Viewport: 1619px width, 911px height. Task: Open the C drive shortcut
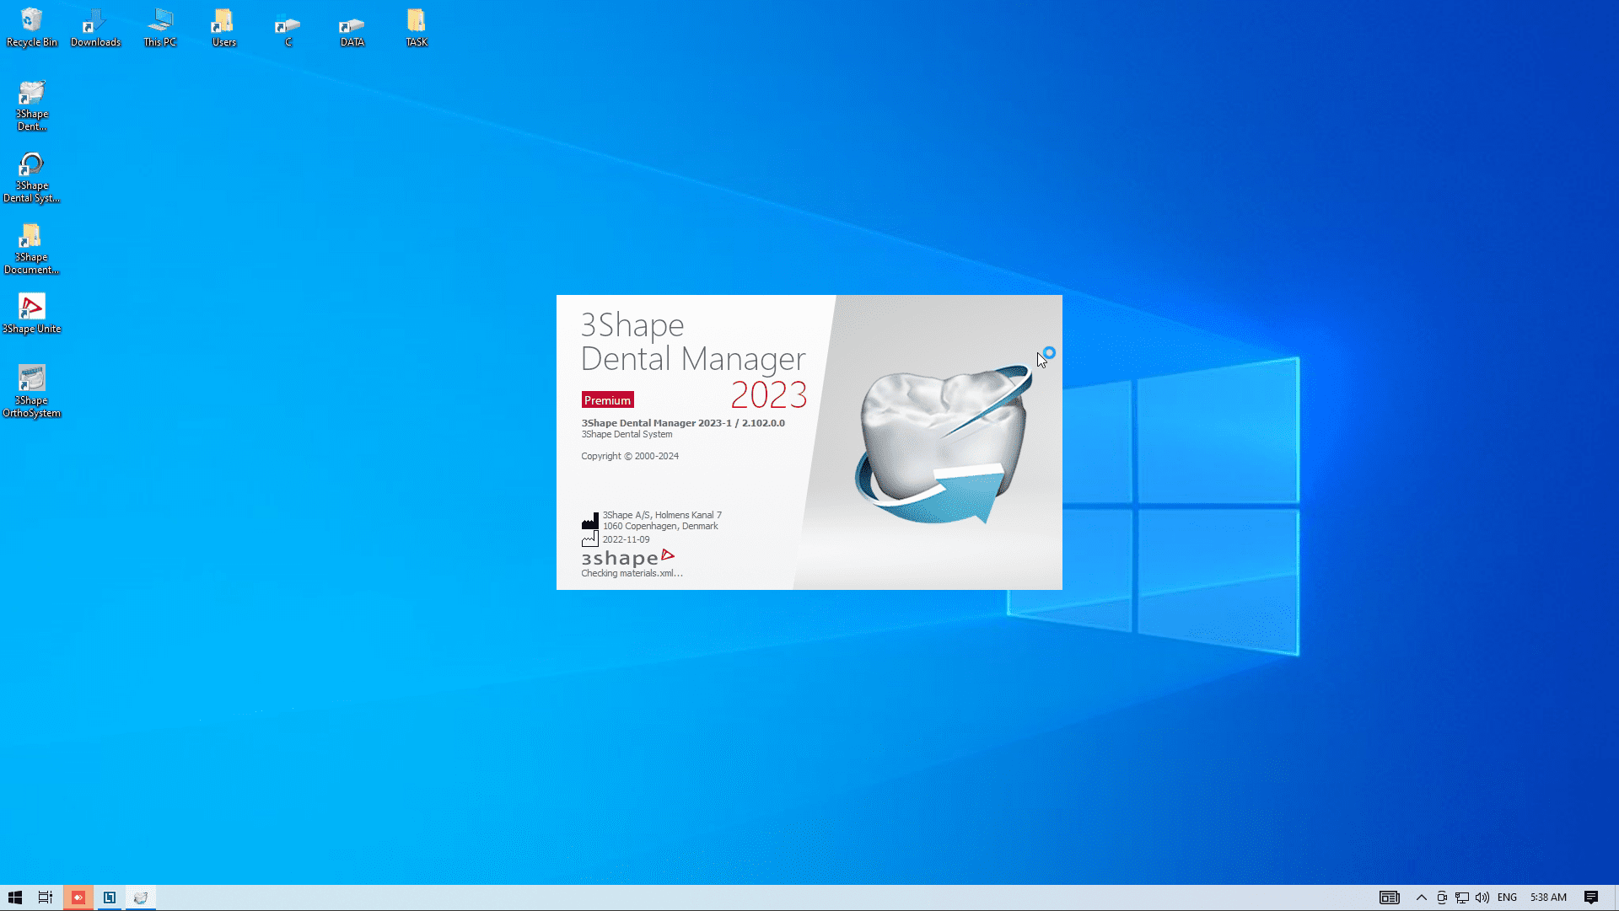point(288,26)
